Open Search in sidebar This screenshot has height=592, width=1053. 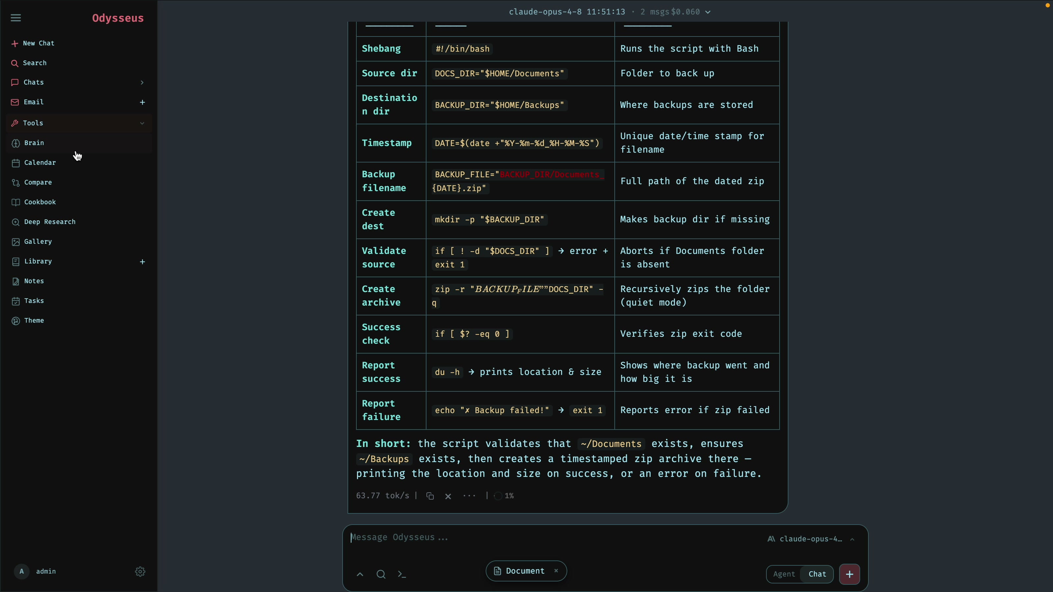[x=34, y=63]
